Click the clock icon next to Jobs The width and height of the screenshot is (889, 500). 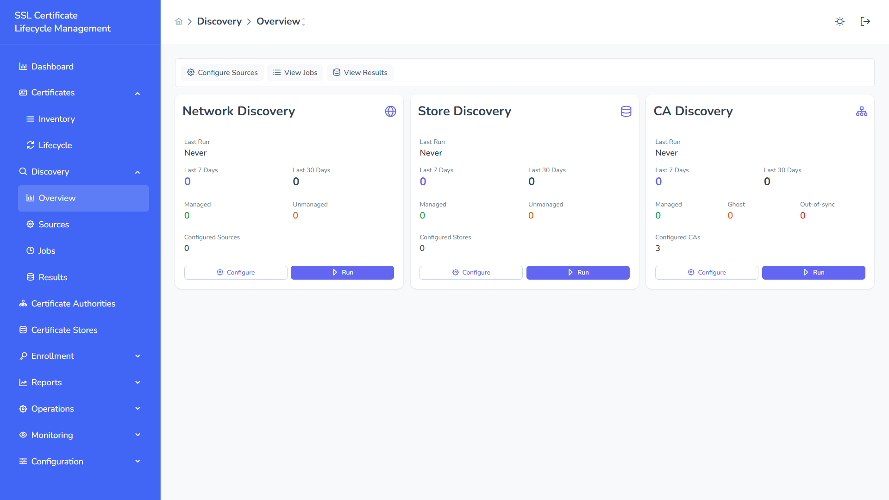[31, 250]
